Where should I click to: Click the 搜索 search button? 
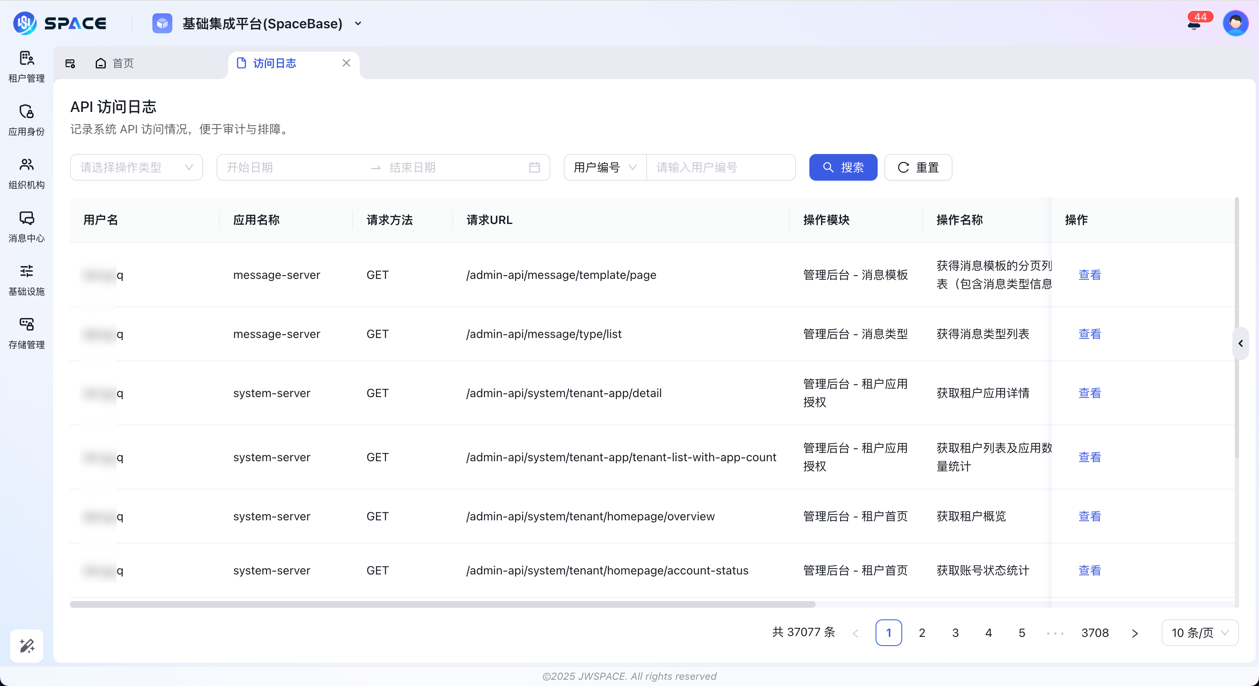point(843,167)
